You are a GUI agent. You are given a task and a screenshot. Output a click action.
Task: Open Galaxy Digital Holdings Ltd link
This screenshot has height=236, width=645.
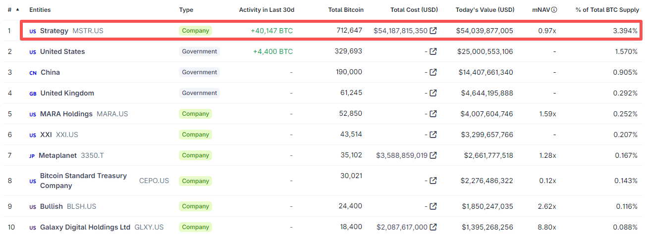pos(85,227)
